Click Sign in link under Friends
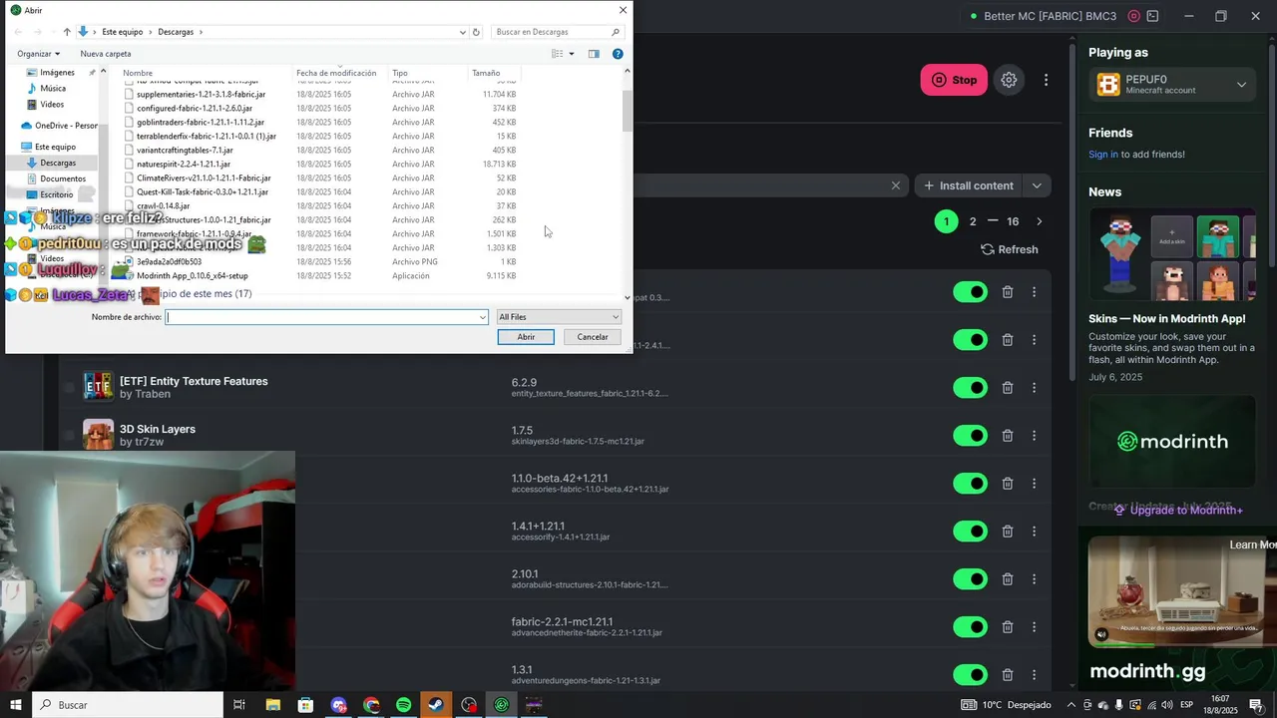The height and width of the screenshot is (718, 1277). [1103, 155]
